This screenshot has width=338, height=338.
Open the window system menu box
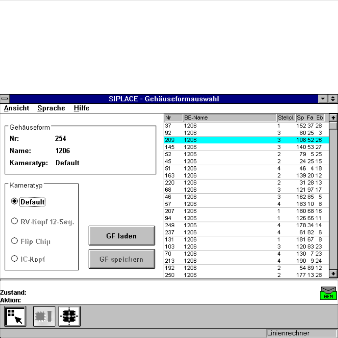[5, 99]
